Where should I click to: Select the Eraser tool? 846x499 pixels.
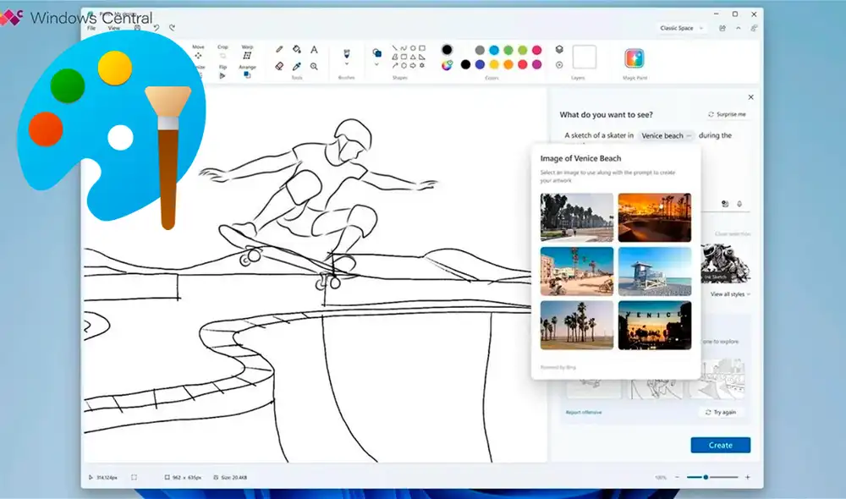coord(277,67)
